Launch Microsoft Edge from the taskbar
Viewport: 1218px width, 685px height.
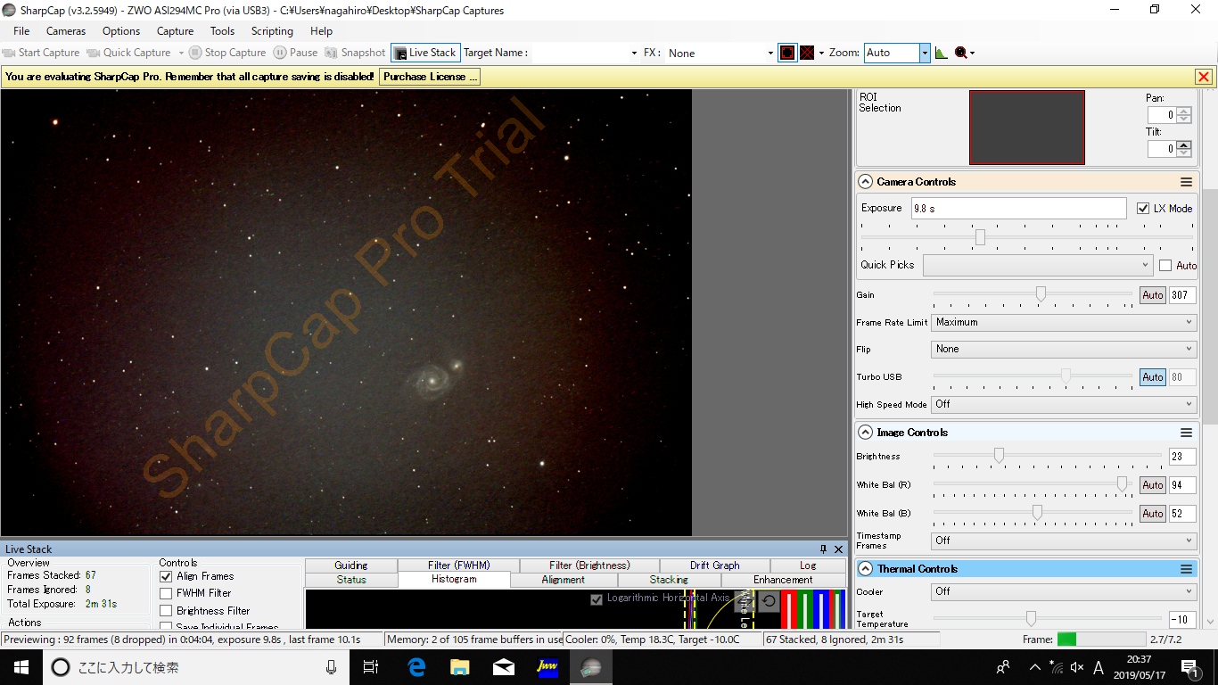click(x=416, y=666)
